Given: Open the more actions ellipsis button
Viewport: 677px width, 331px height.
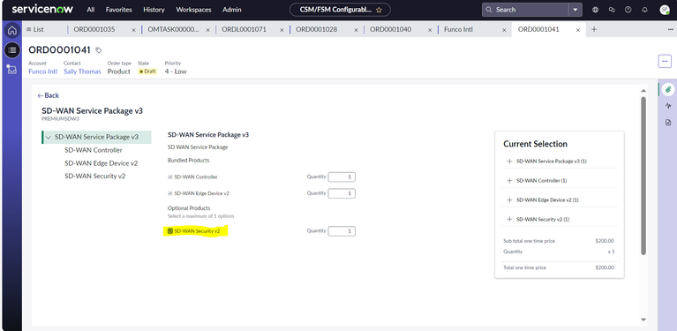Looking at the screenshot, I should pyautogui.click(x=665, y=61).
